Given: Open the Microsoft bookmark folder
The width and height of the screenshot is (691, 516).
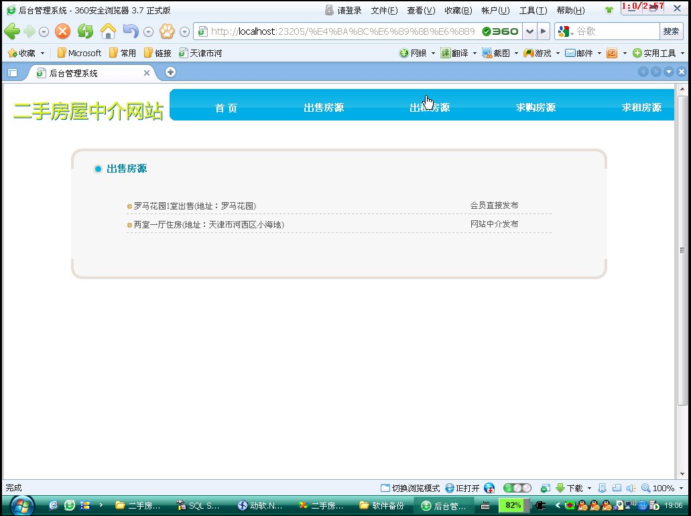Looking at the screenshot, I should pos(80,54).
